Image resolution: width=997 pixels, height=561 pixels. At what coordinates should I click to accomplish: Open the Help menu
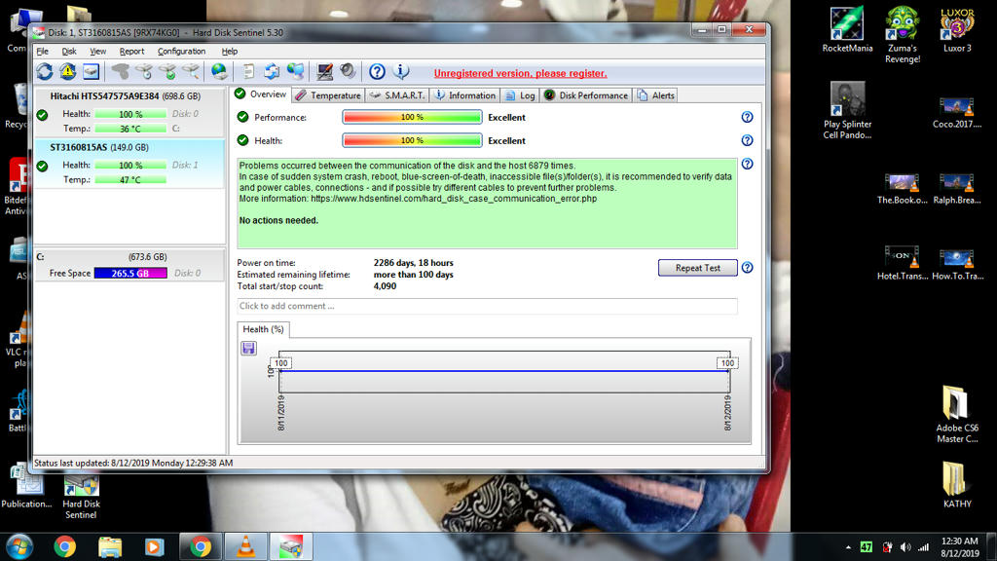[230, 51]
